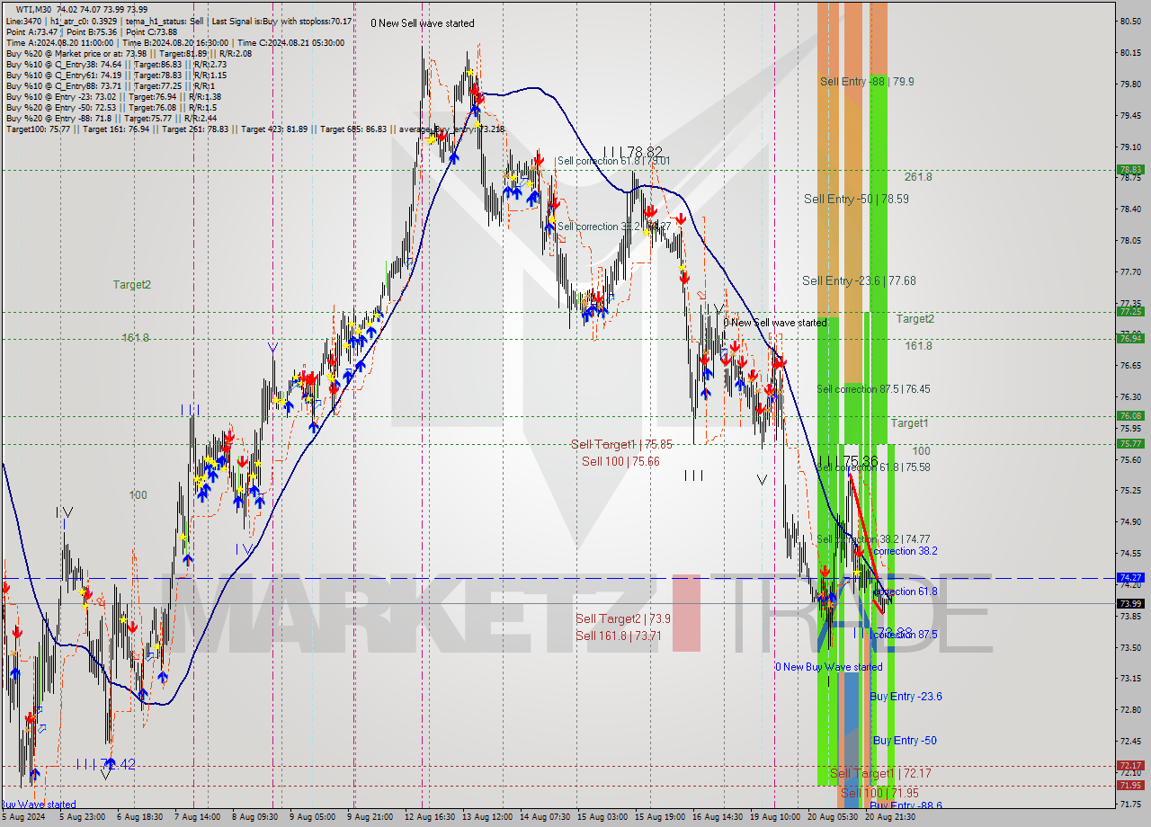Select the green 'Target1' level label
The width and height of the screenshot is (1151, 827).
pyautogui.click(x=909, y=423)
